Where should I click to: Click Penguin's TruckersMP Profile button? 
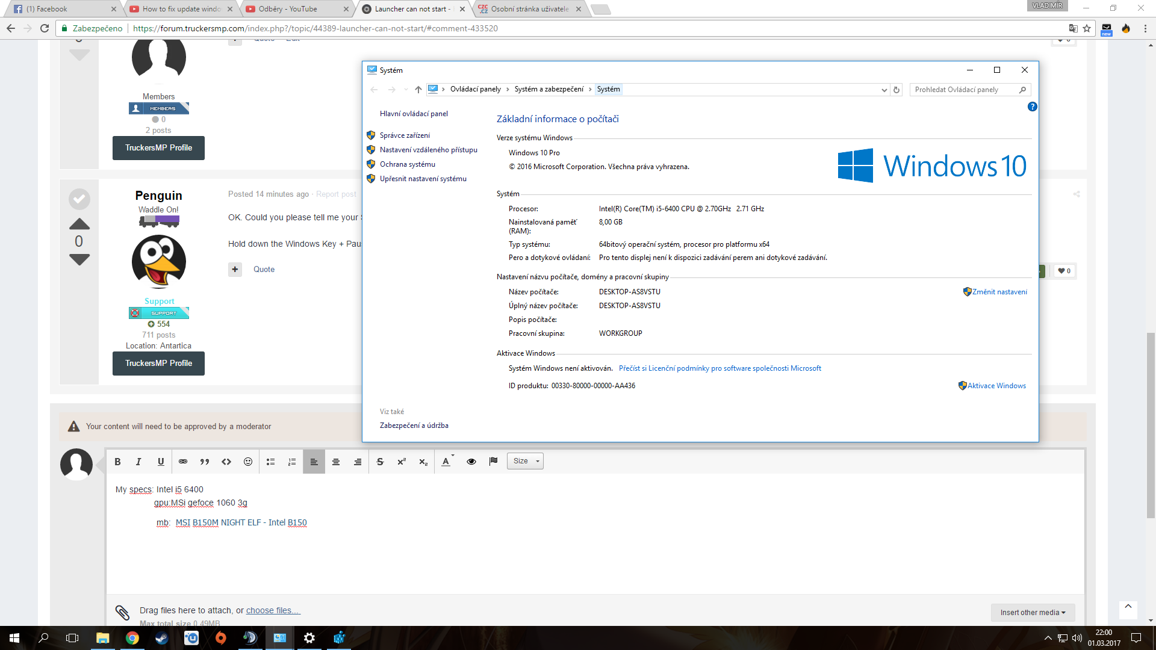pos(158,363)
